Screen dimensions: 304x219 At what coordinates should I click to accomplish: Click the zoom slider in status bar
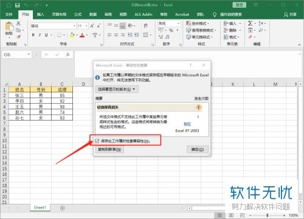tap(268, 215)
